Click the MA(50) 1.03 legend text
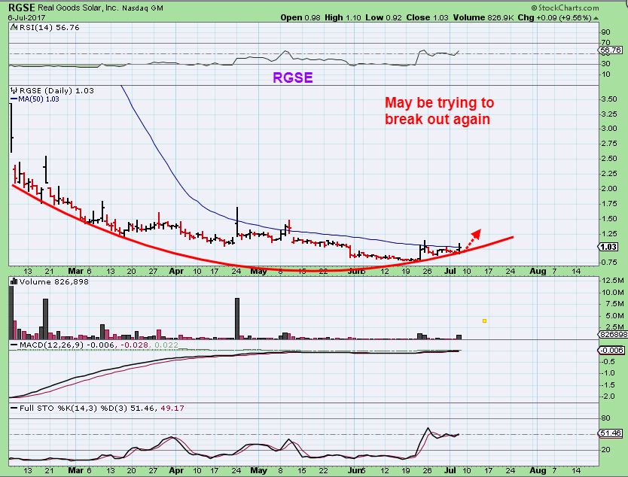 pos(38,99)
